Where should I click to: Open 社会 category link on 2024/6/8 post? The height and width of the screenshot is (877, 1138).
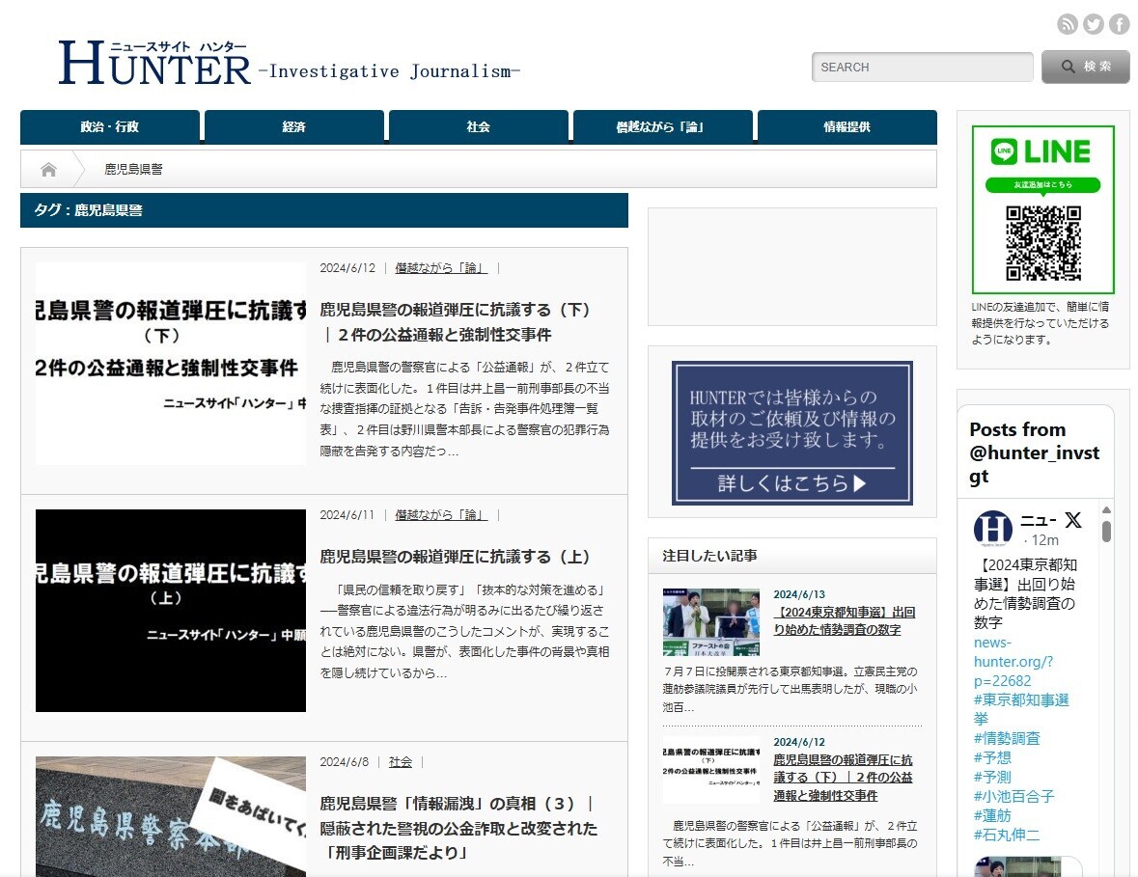click(400, 761)
